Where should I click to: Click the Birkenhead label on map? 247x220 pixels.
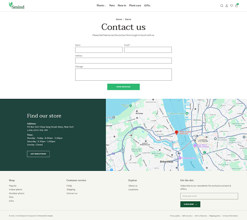click(166, 161)
